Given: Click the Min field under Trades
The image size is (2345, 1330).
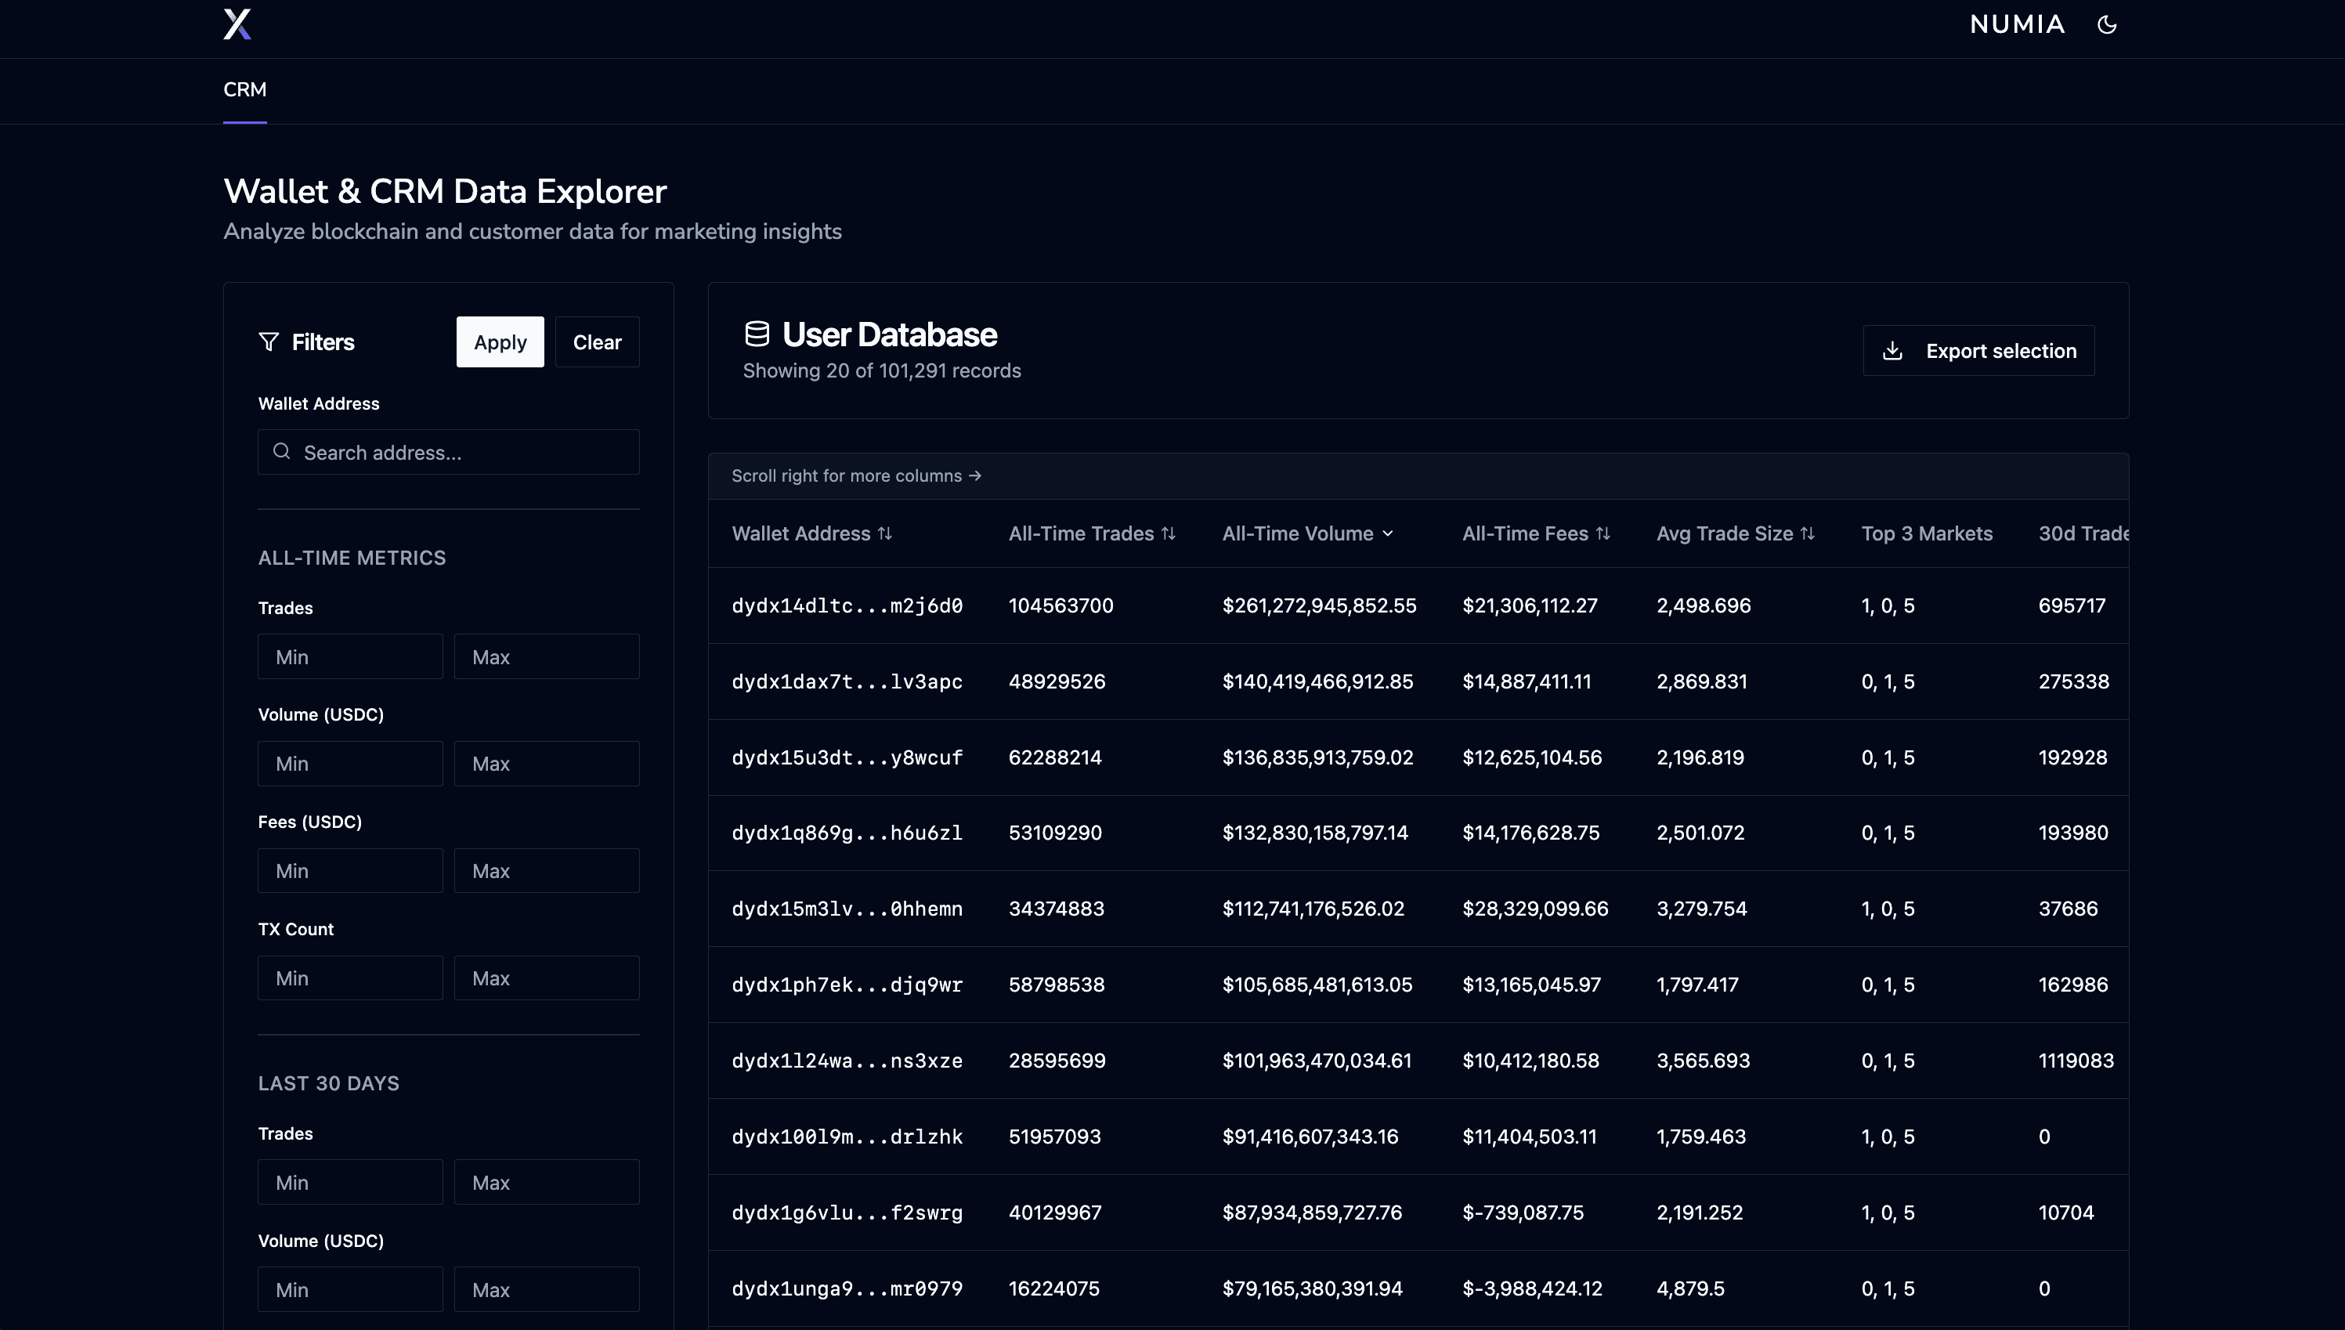Looking at the screenshot, I should 350,656.
